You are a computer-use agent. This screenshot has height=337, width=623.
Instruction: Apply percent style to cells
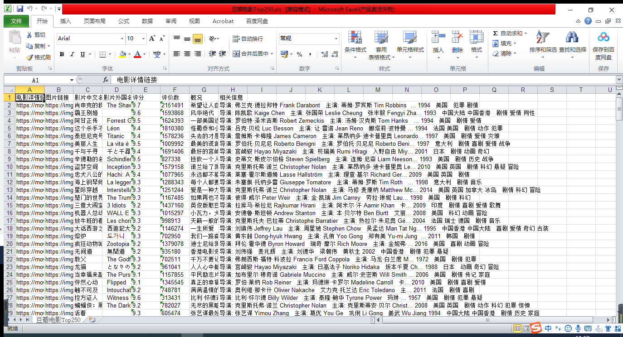pyautogui.click(x=299, y=54)
